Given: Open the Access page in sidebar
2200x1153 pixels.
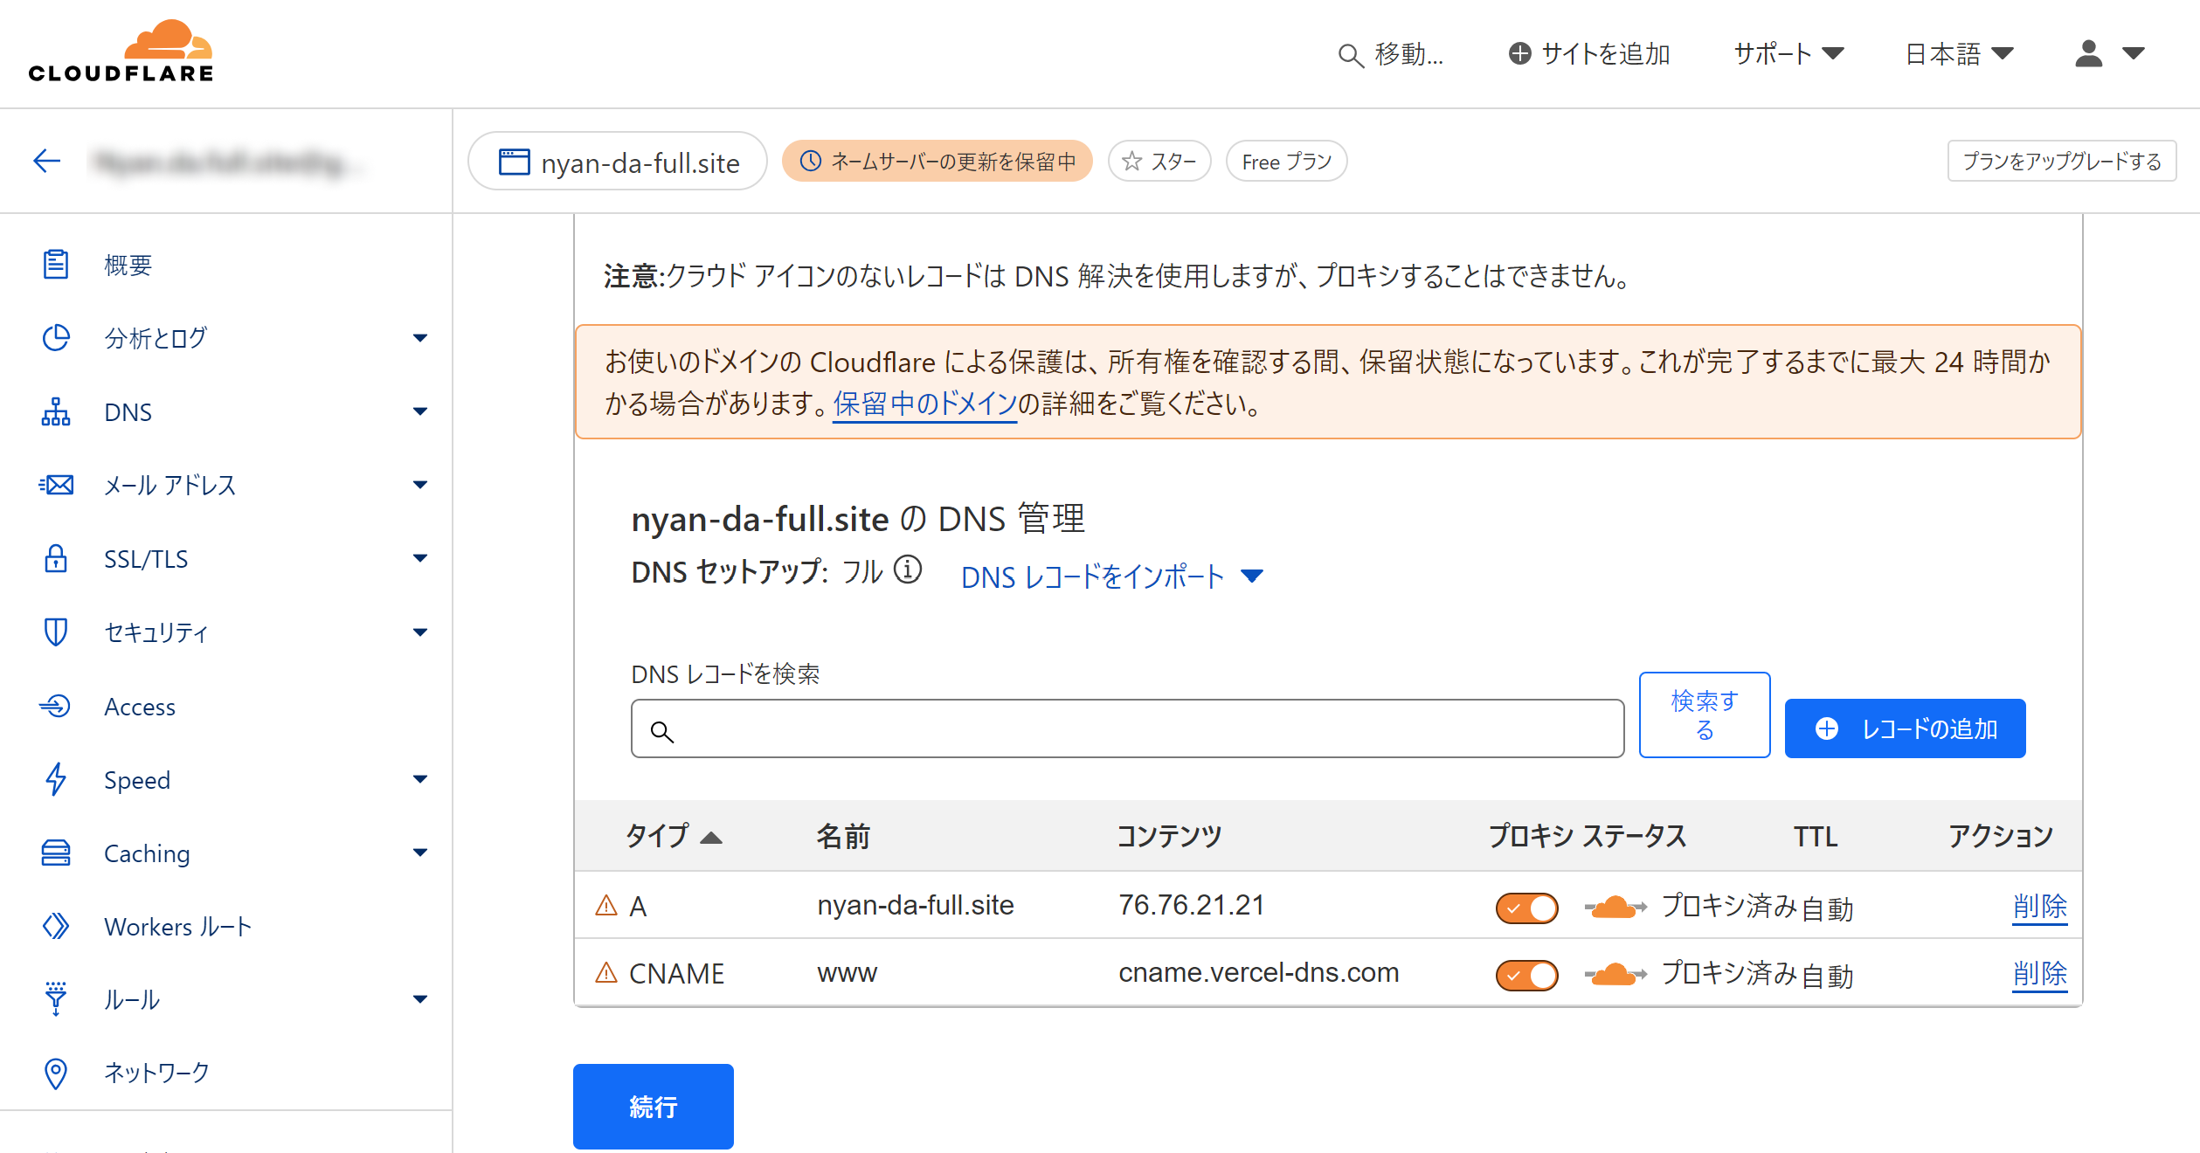Looking at the screenshot, I should [140, 707].
